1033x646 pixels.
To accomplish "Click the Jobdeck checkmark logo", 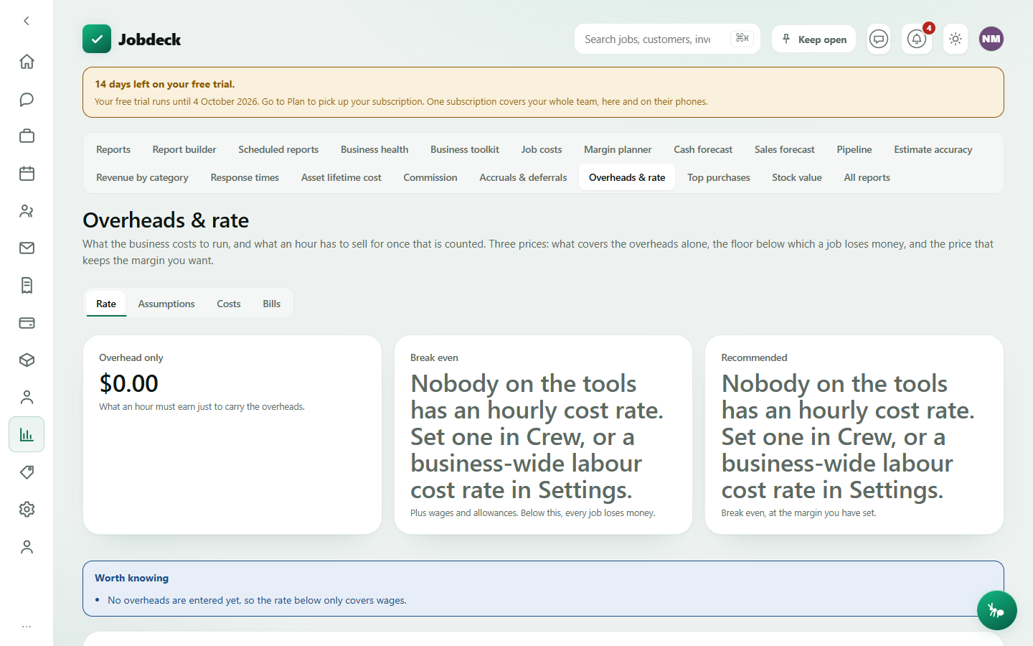I will point(97,39).
